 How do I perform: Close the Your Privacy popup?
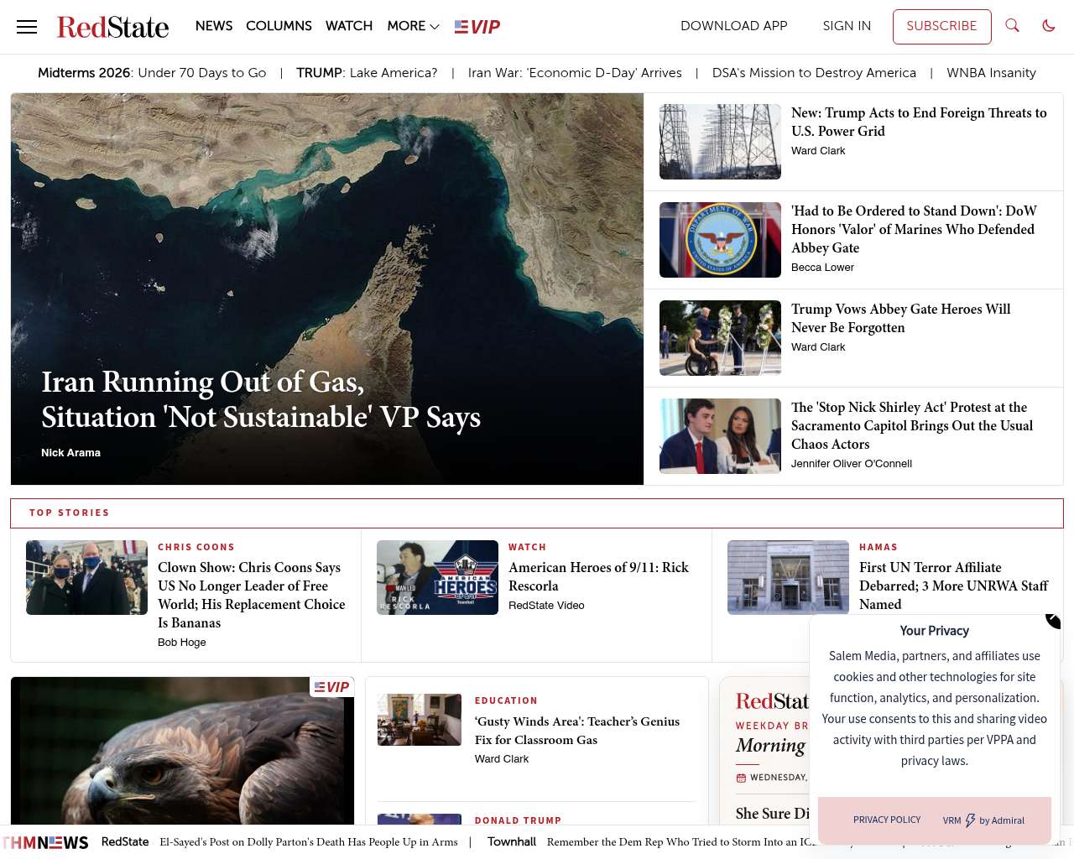1053,620
